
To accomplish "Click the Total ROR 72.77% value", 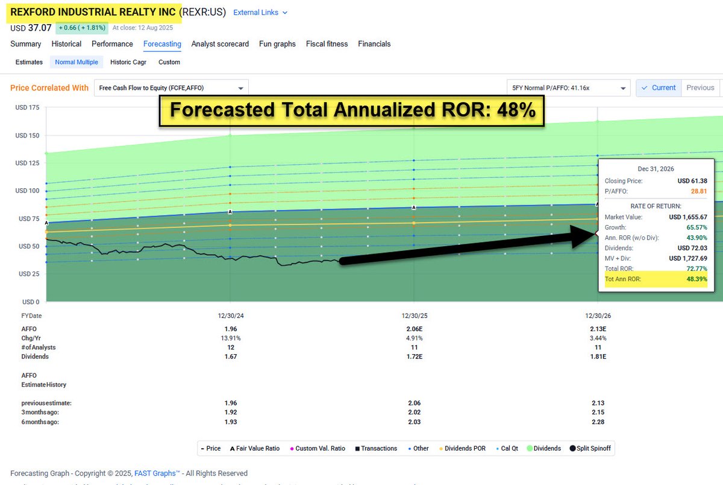I will click(x=696, y=268).
